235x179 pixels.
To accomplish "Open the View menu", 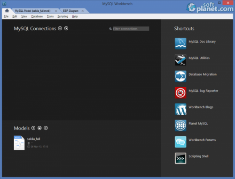I will (x=24, y=16).
